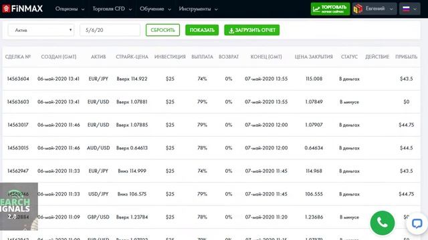This screenshot has height=240, width=428.
Task: Click the Сбросить button
Action: click(163, 30)
